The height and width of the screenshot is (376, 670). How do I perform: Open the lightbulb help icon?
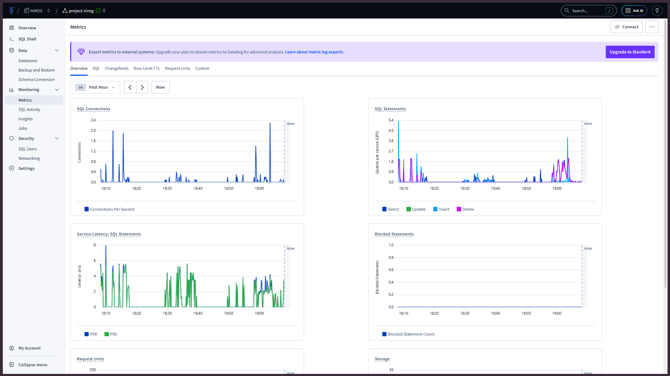657,11
